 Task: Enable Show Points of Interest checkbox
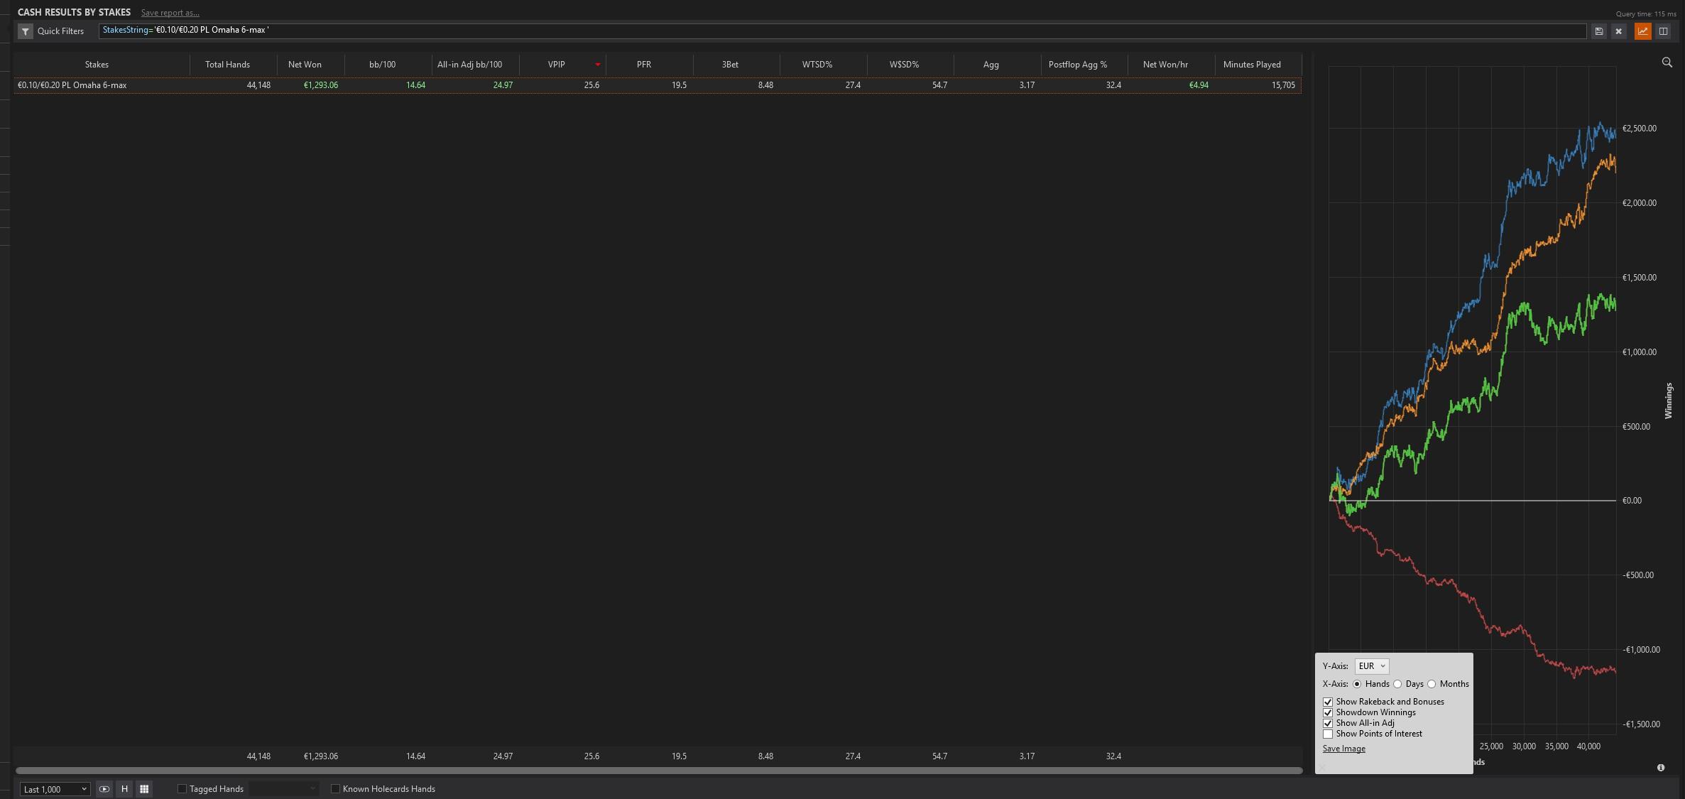point(1328,734)
